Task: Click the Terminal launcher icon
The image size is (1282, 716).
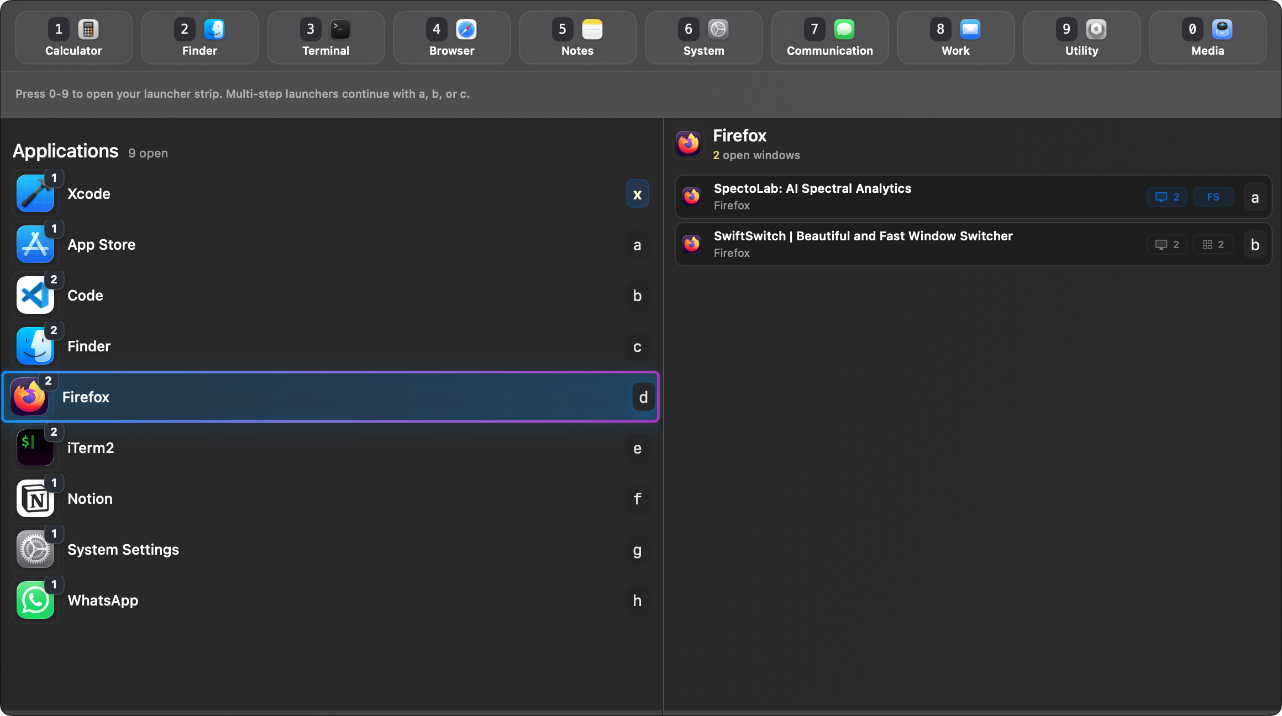Action: [x=340, y=29]
